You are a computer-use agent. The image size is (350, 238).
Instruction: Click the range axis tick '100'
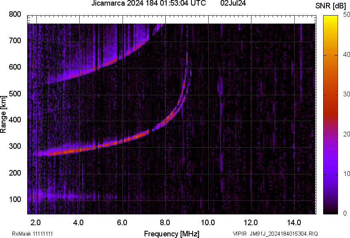[15, 199]
